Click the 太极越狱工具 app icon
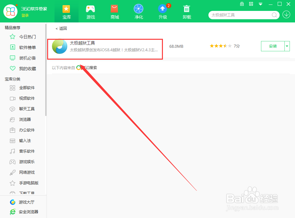 pos(59,46)
